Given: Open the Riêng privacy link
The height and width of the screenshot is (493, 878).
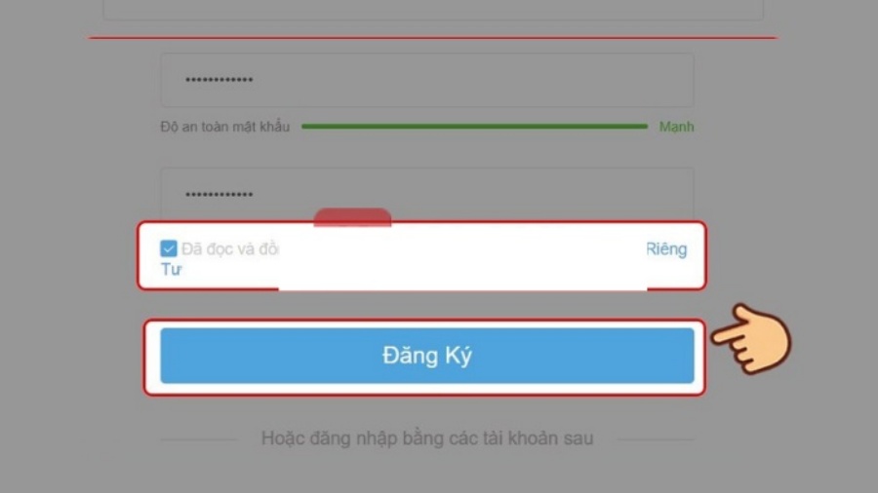Looking at the screenshot, I should 666,249.
